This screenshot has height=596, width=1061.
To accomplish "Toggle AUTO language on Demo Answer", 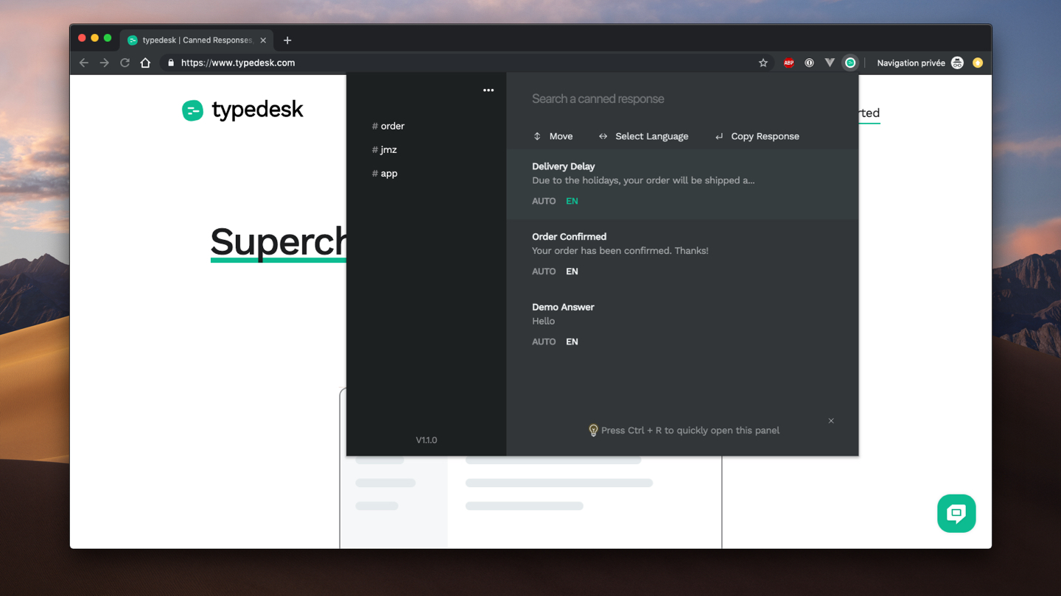I will (544, 341).
